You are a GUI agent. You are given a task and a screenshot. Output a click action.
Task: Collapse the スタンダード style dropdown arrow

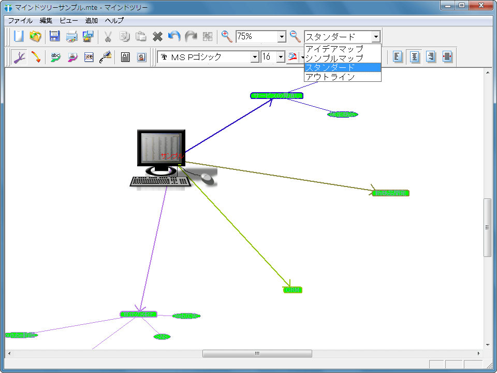pyautogui.click(x=376, y=37)
